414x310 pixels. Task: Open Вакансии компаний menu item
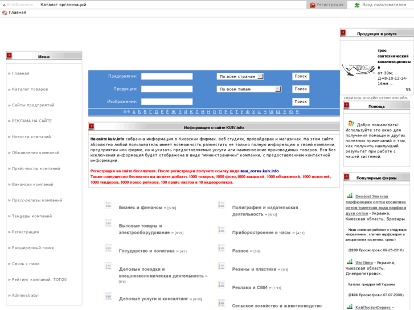point(32,184)
